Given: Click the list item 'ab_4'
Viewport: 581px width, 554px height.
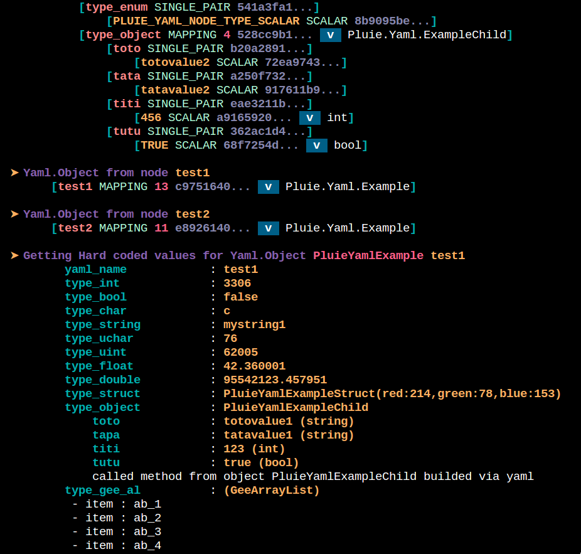Looking at the screenshot, I should [x=147, y=545].
